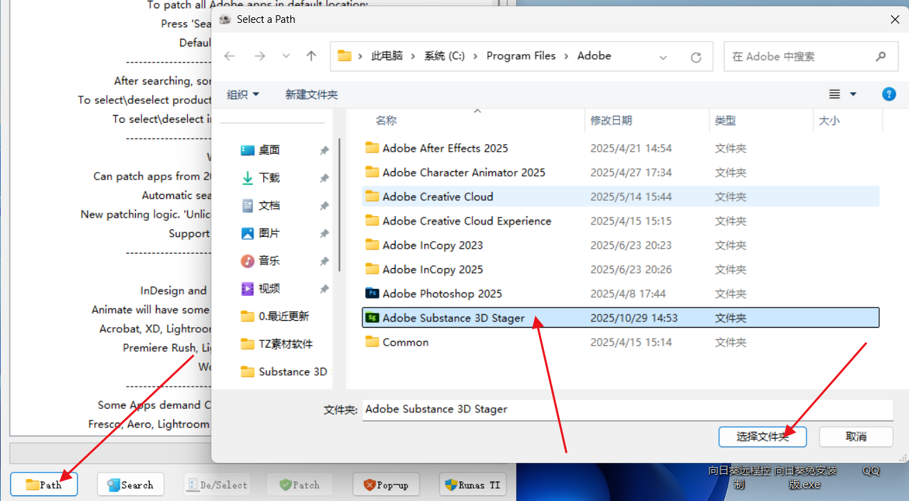Viewport: 909px width, 501px height.
Task: Click the date 2025/5/14 15:44
Action: 630,197
